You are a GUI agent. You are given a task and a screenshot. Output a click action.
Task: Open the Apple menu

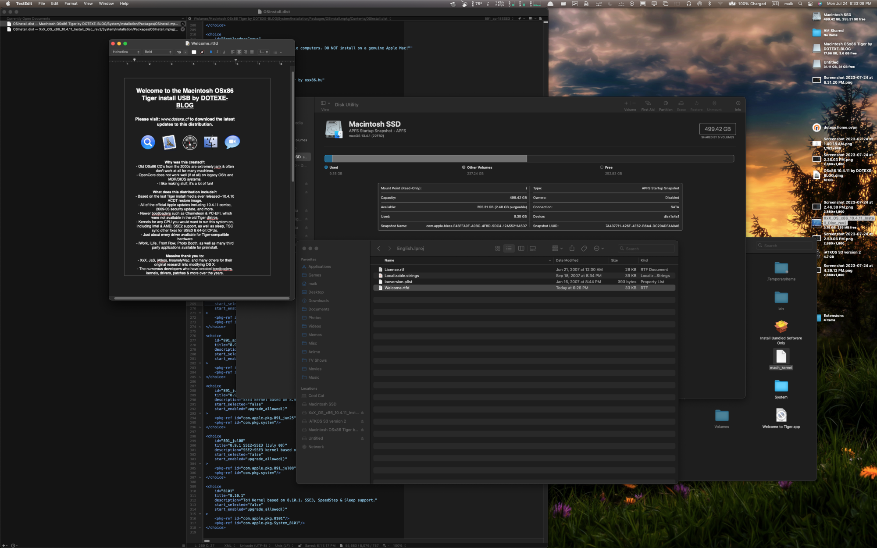pyautogui.click(x=8, y=4)
